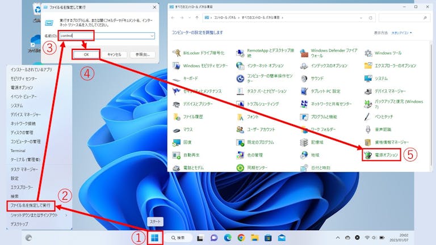
Task: Click キャンセル in the Run dialog
Action: [114, 54]
